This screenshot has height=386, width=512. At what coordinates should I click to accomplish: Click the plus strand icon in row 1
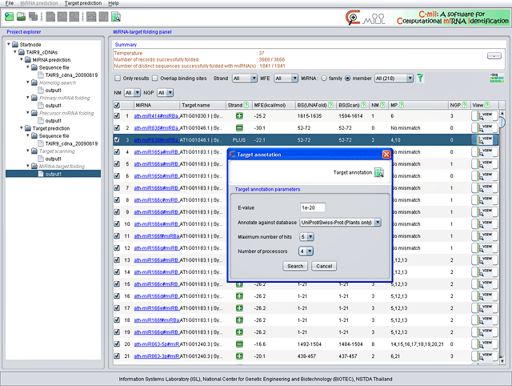(x=239, y=115)
